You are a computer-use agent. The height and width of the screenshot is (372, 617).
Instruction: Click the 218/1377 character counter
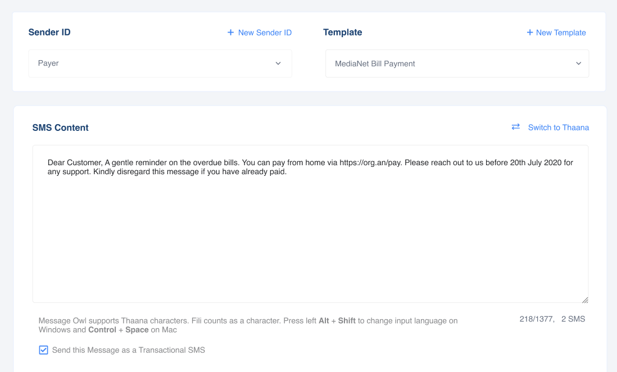537,319
